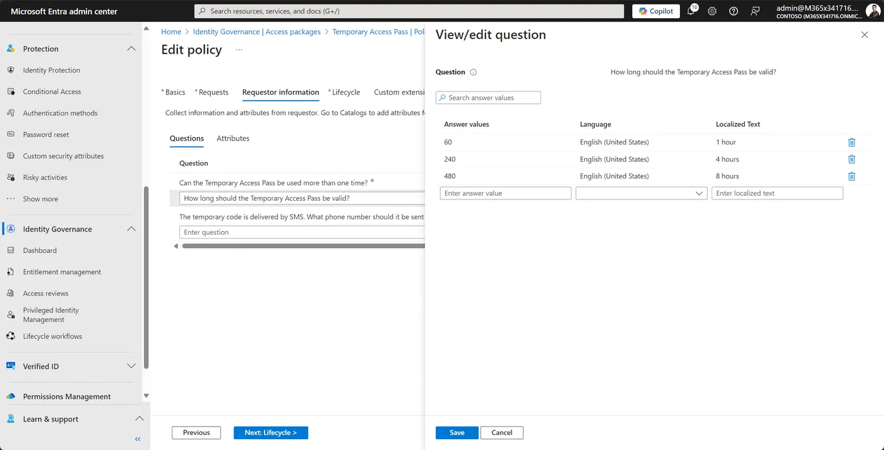Click the Answer values column header
This screenshot has height=450, width=884.
coord(467,124)
